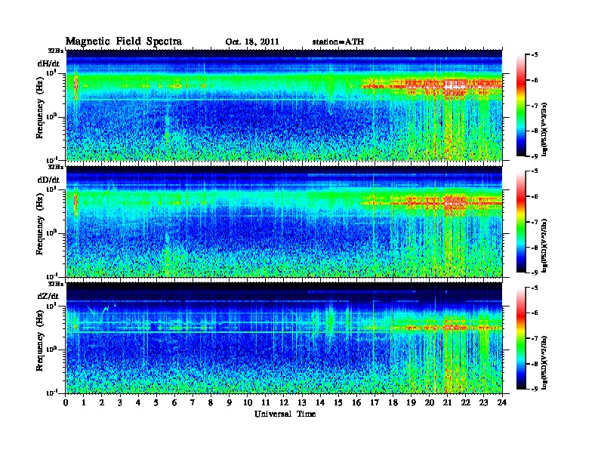Click the dD/dt panel color scale bar
The height and width of the screenshot is (462, 598).
521,222
